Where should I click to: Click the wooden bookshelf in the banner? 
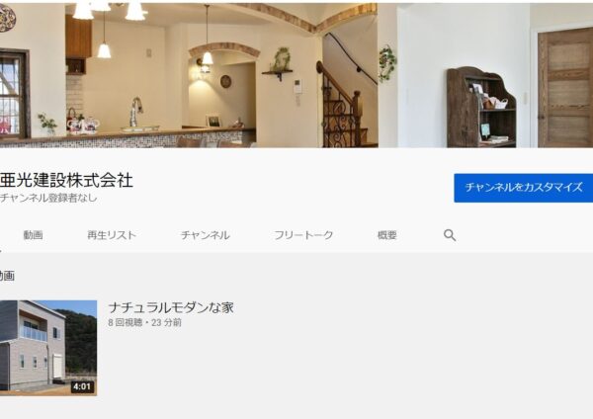click(481, 108)
